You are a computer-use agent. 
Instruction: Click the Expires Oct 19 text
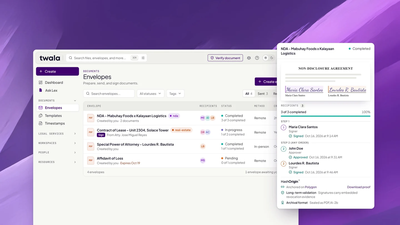coord(130,163)
